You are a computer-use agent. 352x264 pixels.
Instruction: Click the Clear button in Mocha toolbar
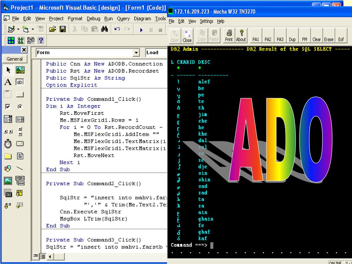(x=317, y=36)
